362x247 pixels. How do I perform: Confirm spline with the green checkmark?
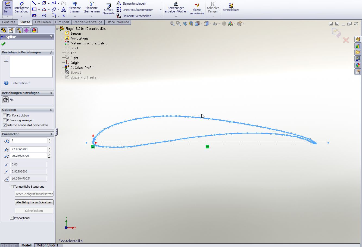[x=3, y=44]
